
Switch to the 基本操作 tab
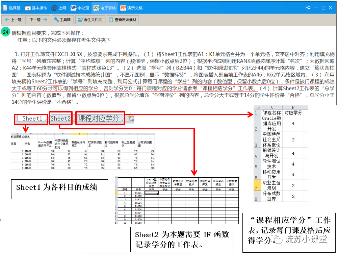[36, 8]
